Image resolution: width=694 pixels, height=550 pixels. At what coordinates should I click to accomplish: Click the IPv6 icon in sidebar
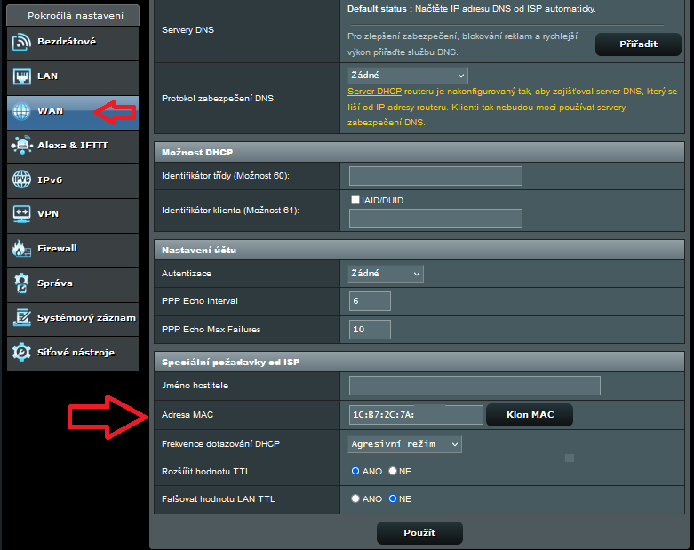pos(22,179)
